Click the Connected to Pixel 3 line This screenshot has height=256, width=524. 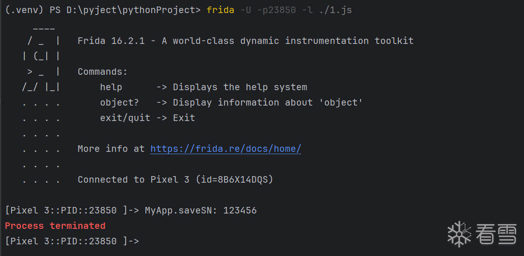[175, 180]
